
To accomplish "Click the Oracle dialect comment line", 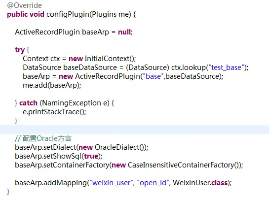I will click(x=43, y=138).
